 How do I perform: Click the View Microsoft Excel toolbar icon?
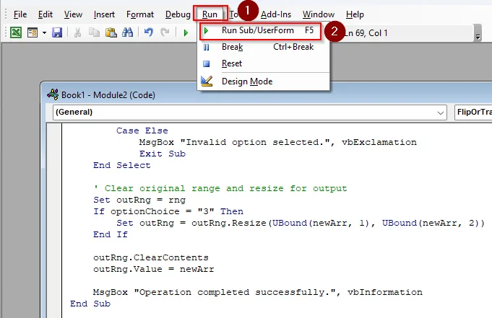16,32
